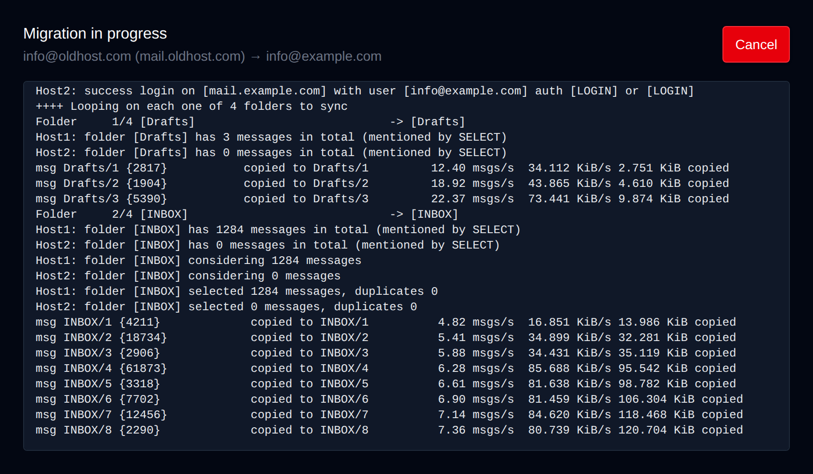Select the 'Folder 1/4 [Drafts]' log line

pos(250,122)
